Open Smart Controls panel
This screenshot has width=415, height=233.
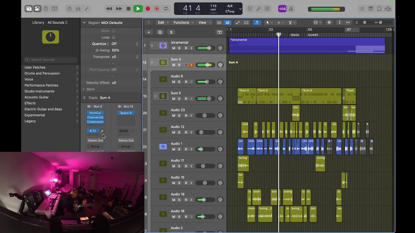click(69, 9)
